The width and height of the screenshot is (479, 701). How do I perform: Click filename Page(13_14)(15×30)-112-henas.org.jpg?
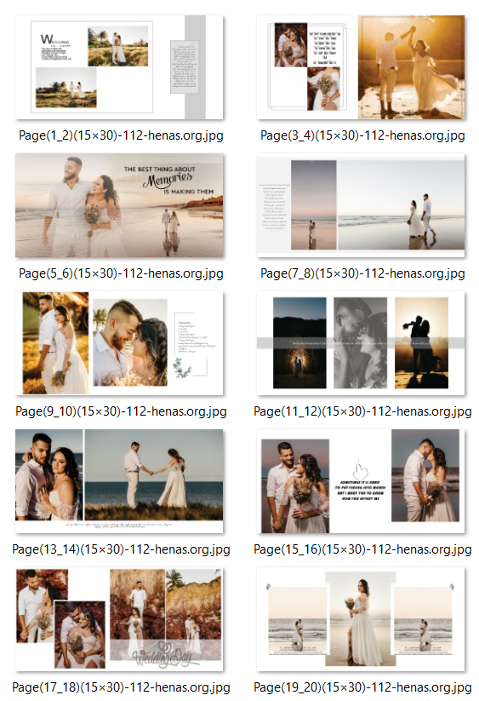pos(121,549)
